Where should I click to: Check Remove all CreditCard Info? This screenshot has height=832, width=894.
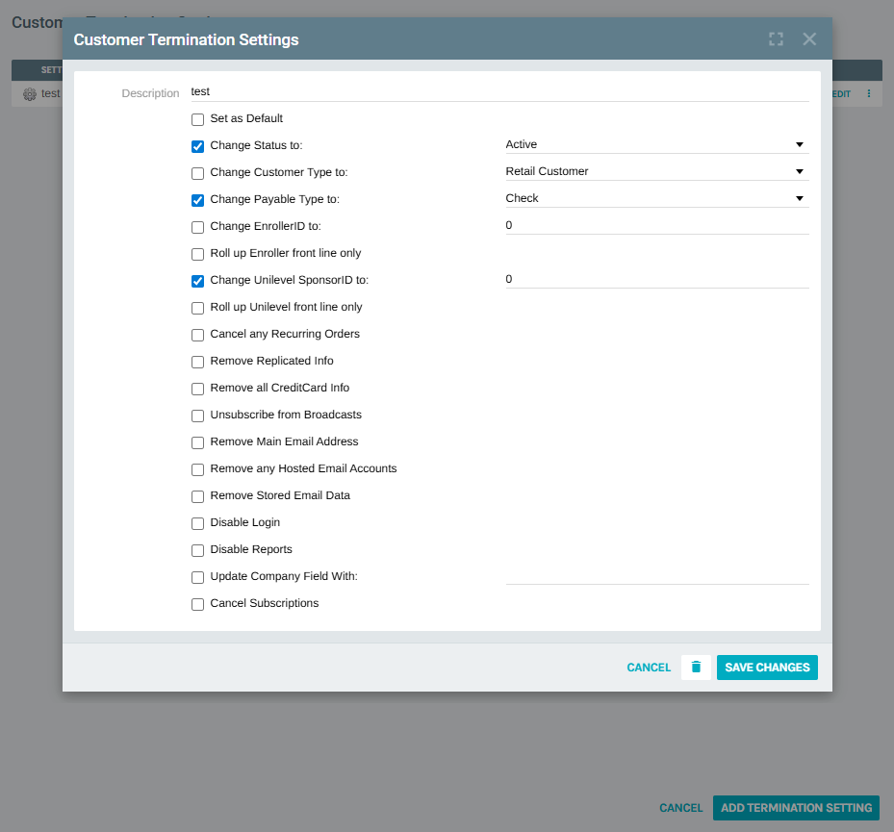(x=197, y=389)
